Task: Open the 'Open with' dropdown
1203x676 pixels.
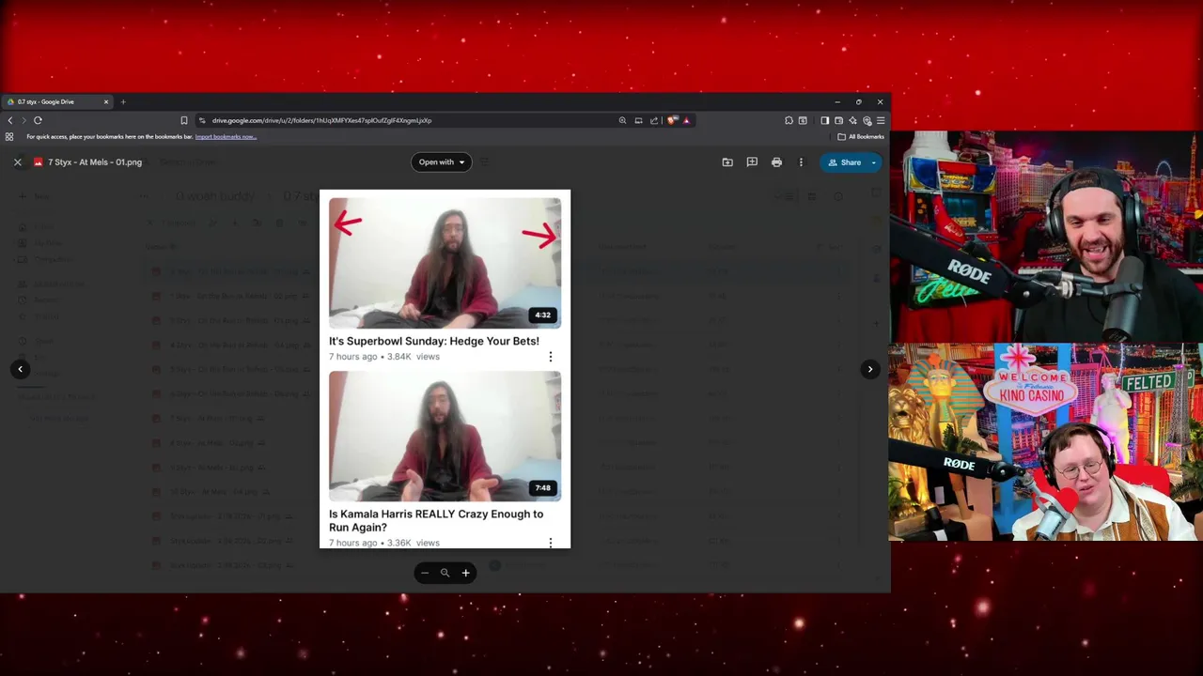Action: coord(442,162)
